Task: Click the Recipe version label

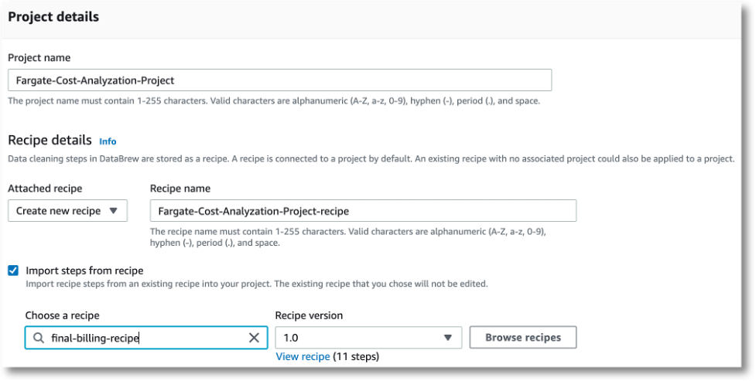Action: tap(309, 315)
